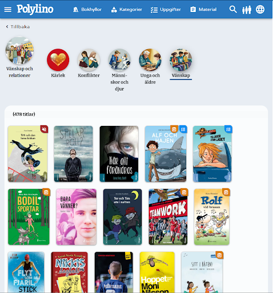Image resolution: width=273 pixels, height=293 pixels.
Task: Switch to Unga och äldre subcategory
Action: [150, 66]
